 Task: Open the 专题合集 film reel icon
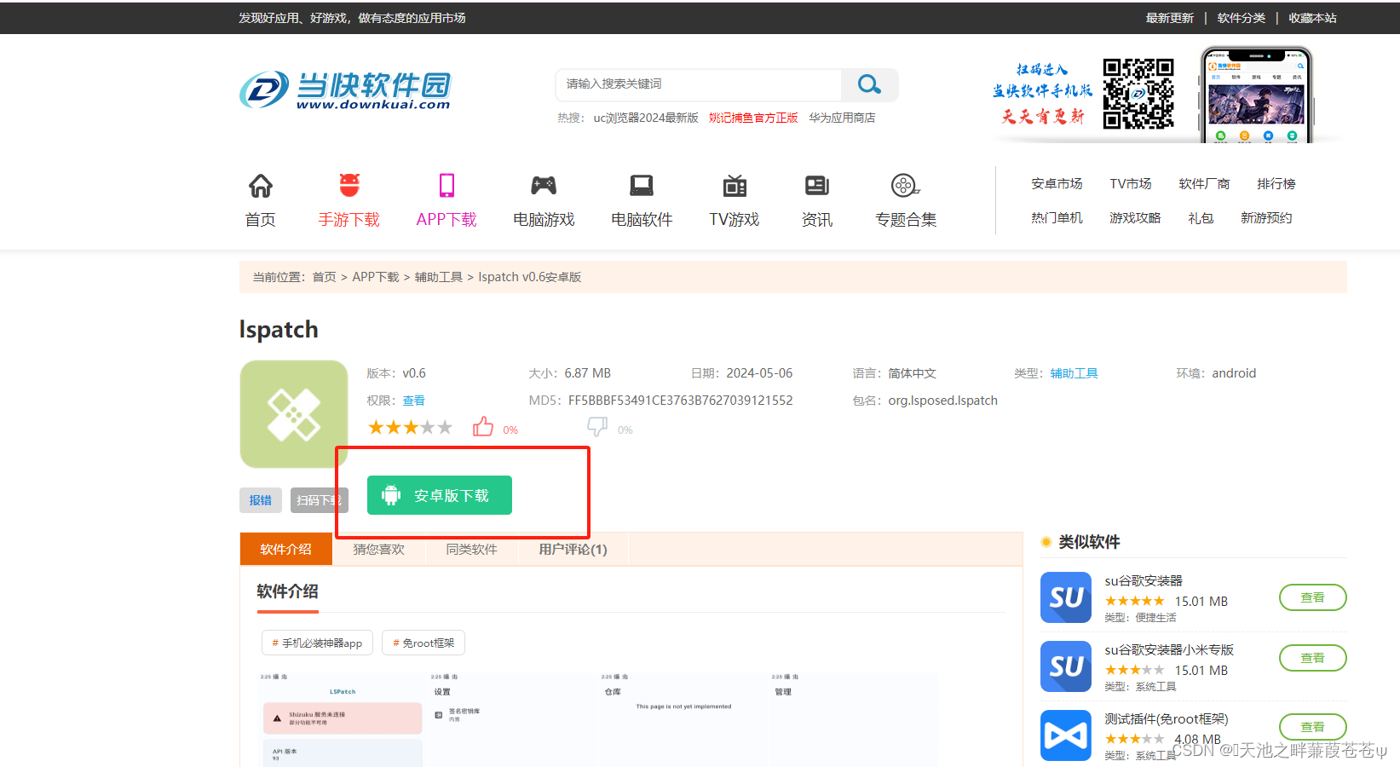pos(905,186)
